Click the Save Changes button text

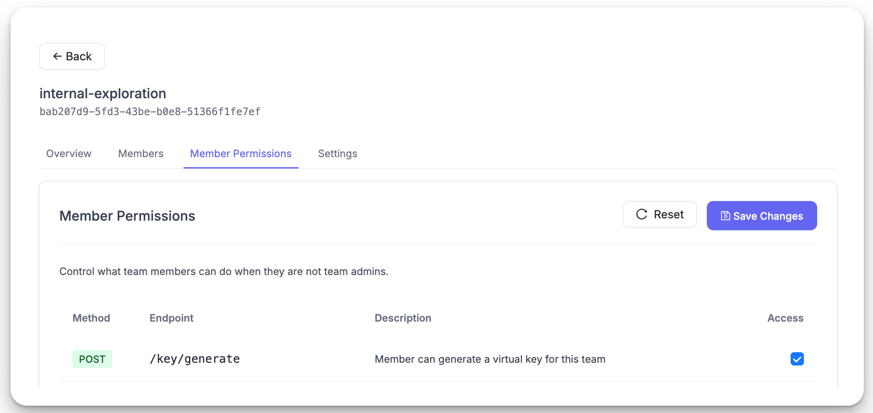coord(768,216)
